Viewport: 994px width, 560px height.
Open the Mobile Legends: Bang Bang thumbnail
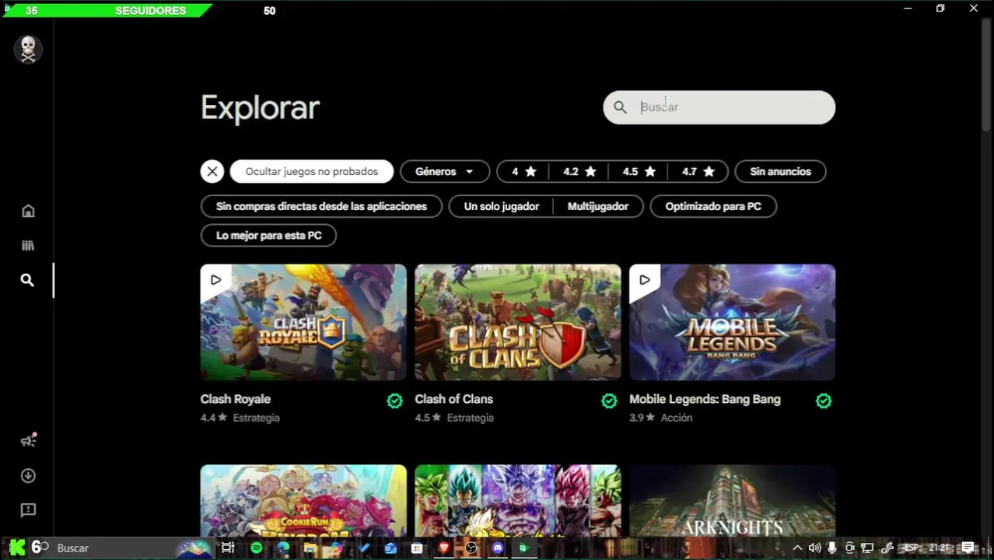[732, 322]
